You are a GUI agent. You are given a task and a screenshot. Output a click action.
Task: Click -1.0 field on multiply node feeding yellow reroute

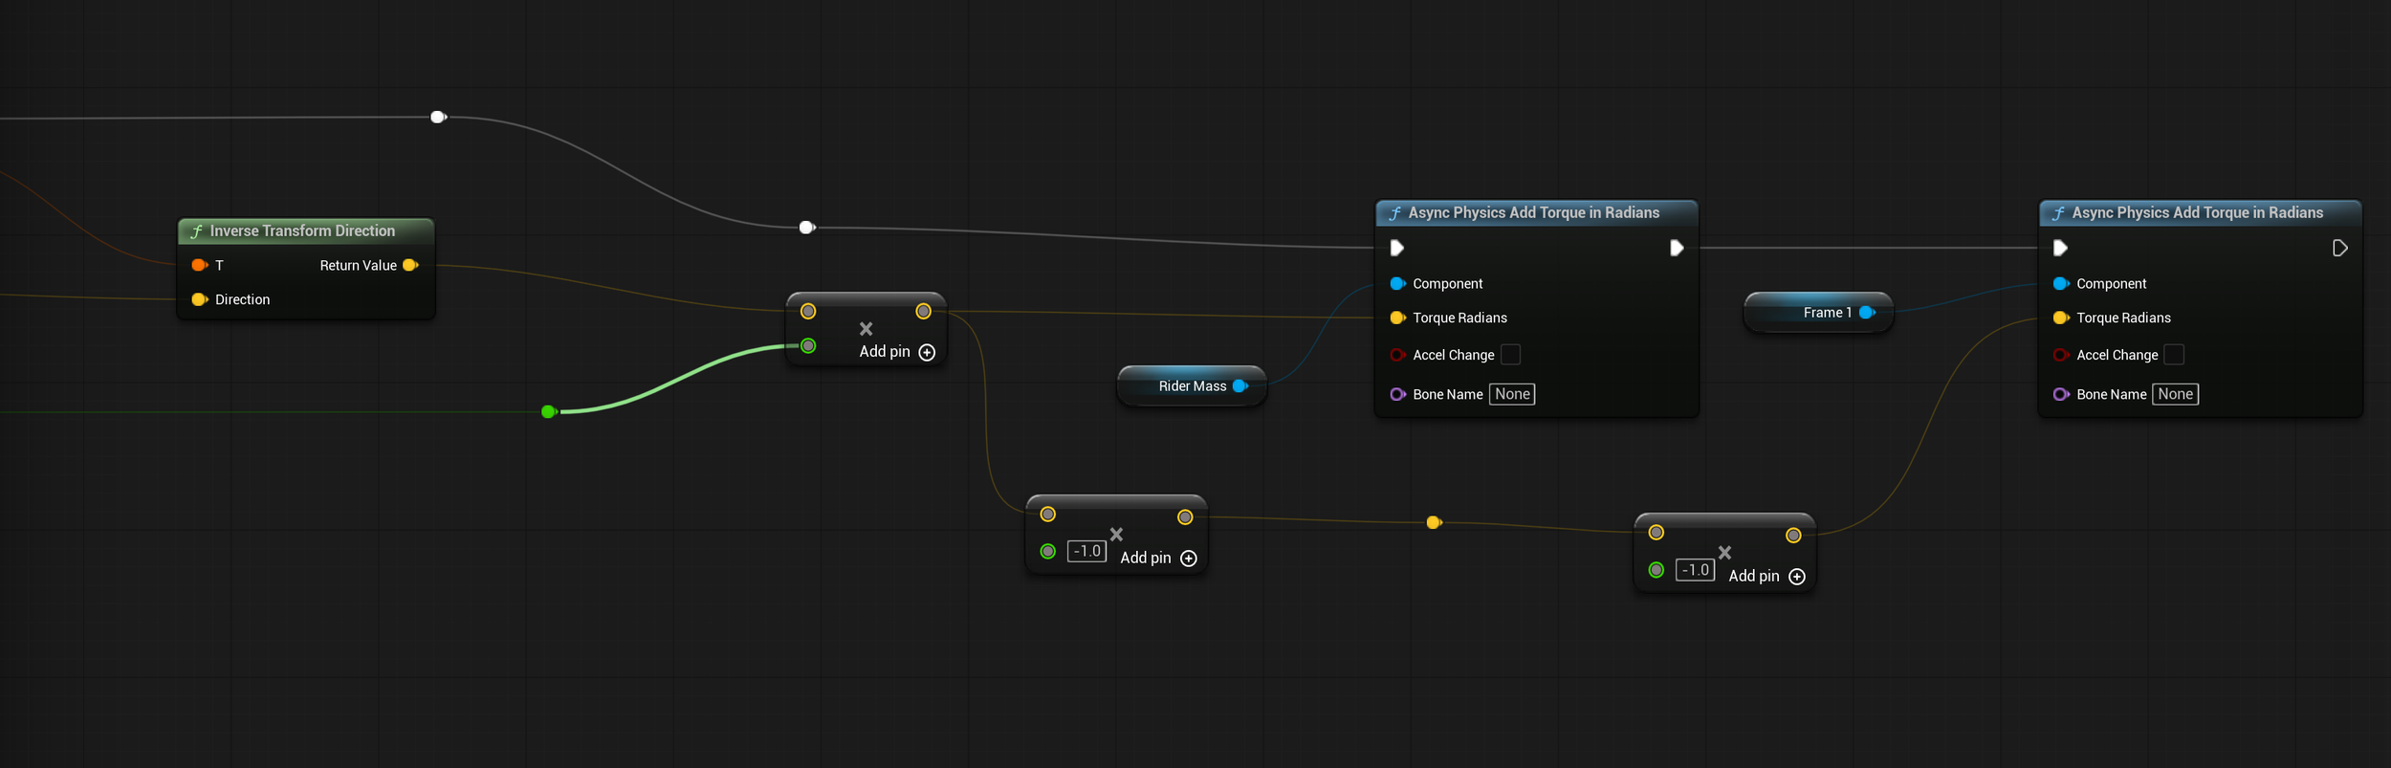[x=1086, y=551]
